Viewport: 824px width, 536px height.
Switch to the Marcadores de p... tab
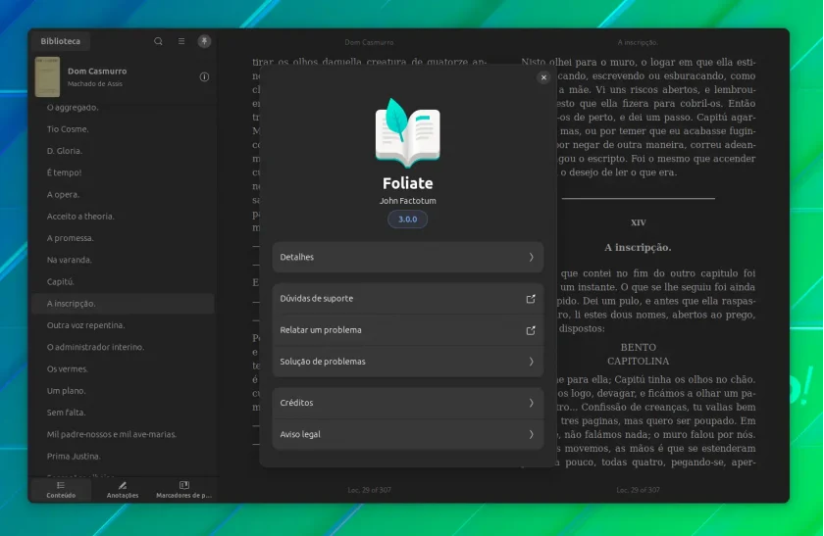[x=184, y=489]
